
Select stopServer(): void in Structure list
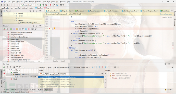(x=17, y=35)
